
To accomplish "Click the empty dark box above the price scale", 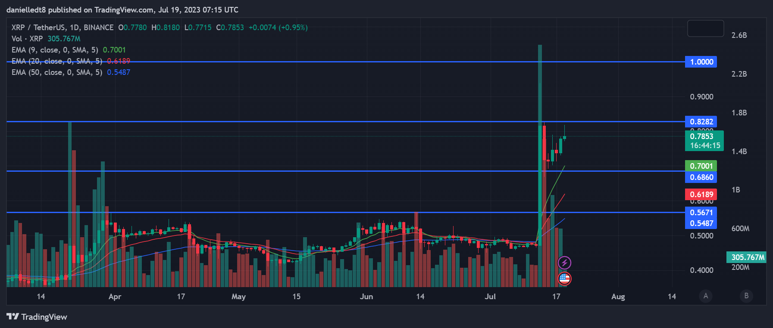I will point(705,28).
